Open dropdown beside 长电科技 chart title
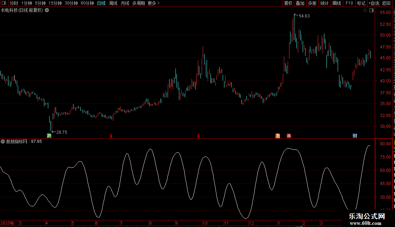Image resolution: width=395 pixels, height=227 pixels. pos(47,10)
